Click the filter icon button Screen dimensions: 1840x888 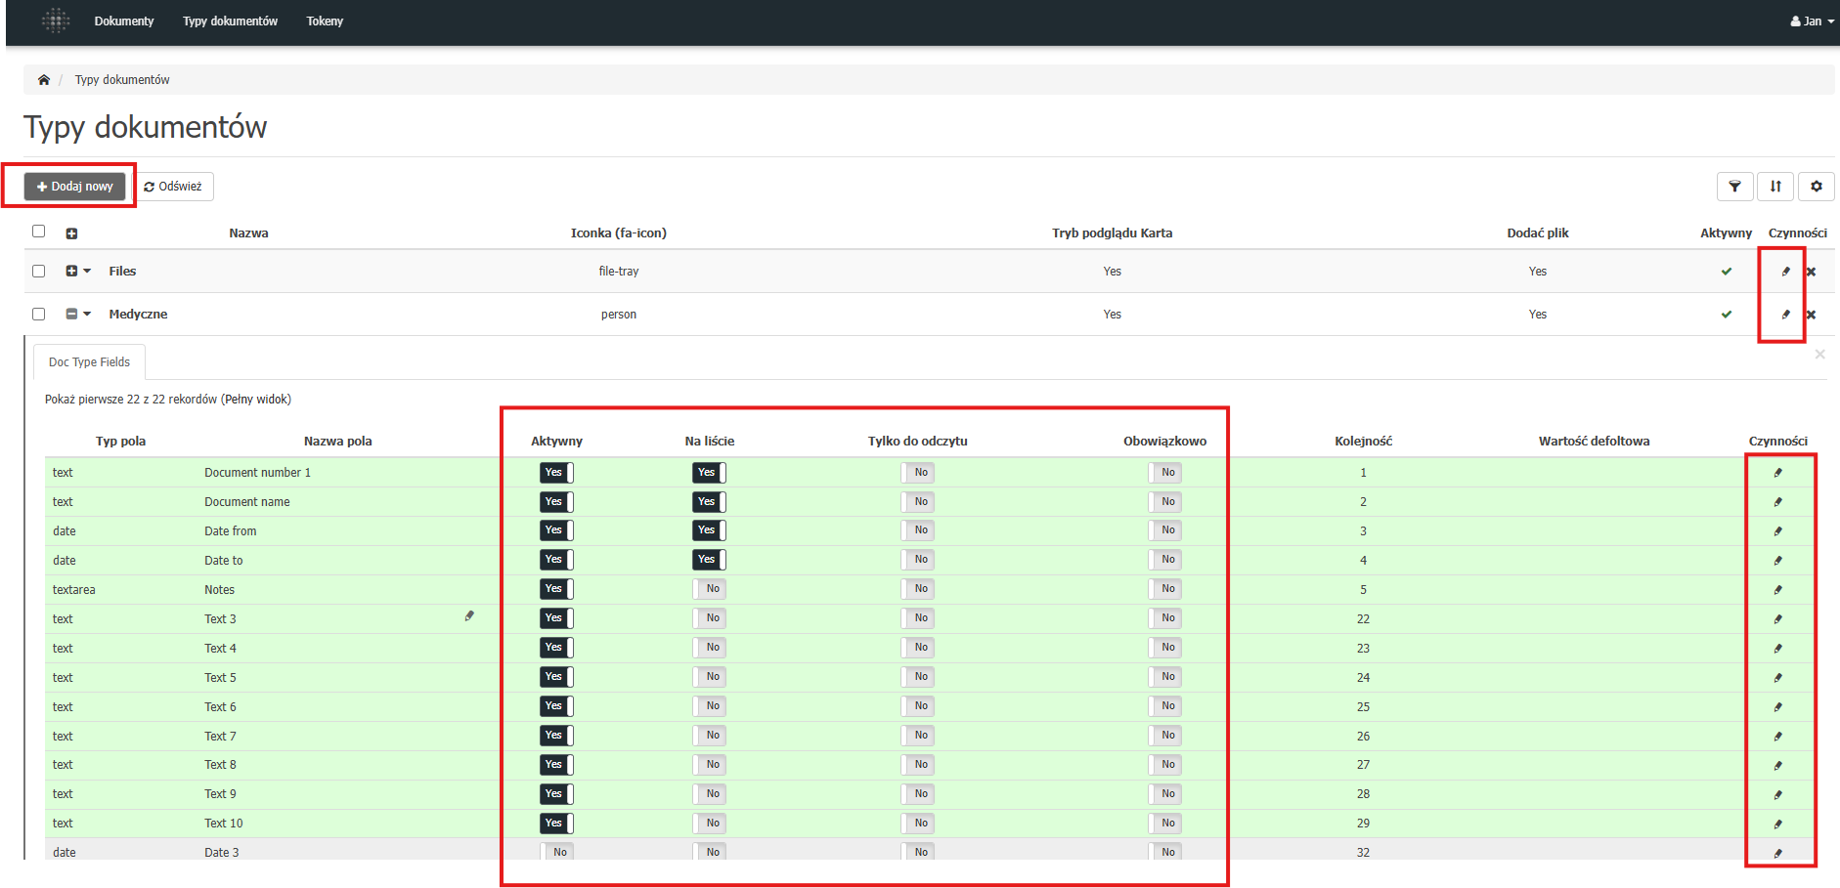tap(1734, 187)
